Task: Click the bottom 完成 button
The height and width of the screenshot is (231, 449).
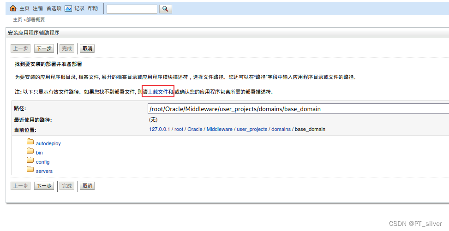Action: (67, 186)
